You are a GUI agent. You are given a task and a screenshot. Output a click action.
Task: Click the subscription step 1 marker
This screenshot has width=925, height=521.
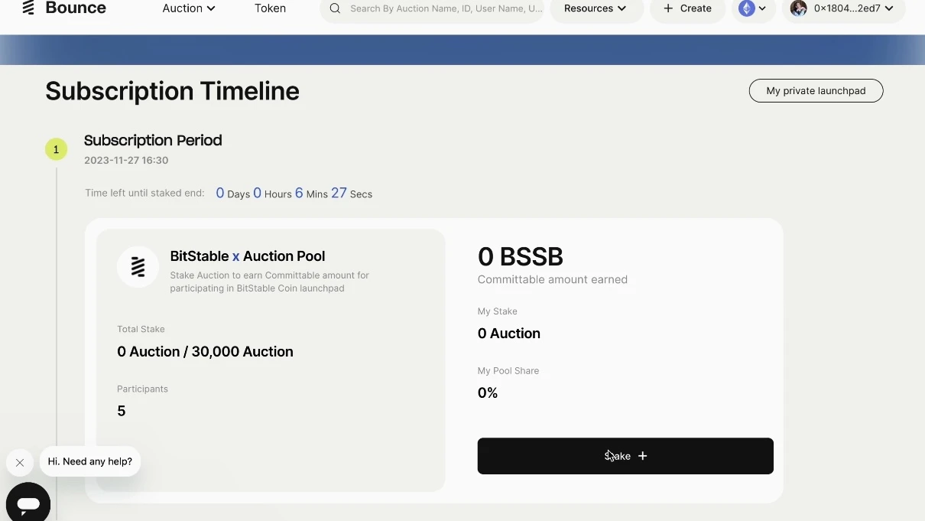[x=56, y=149]
